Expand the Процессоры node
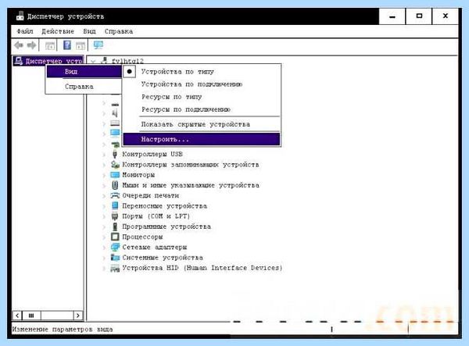Viewport: 469px width, 346px height. coord(104,237)
